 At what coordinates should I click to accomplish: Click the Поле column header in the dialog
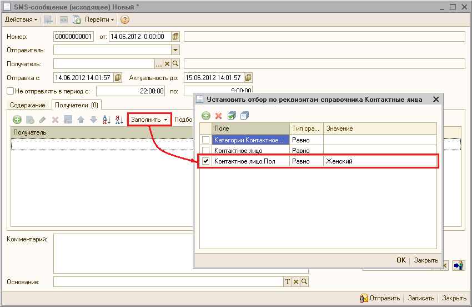250,128
